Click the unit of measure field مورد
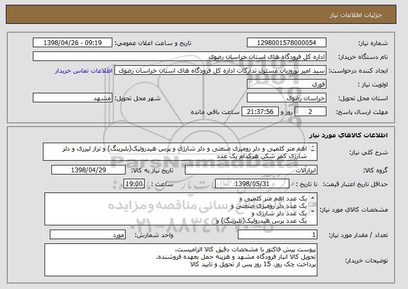Viewport: 408px width, 289px height. point(87,235)
